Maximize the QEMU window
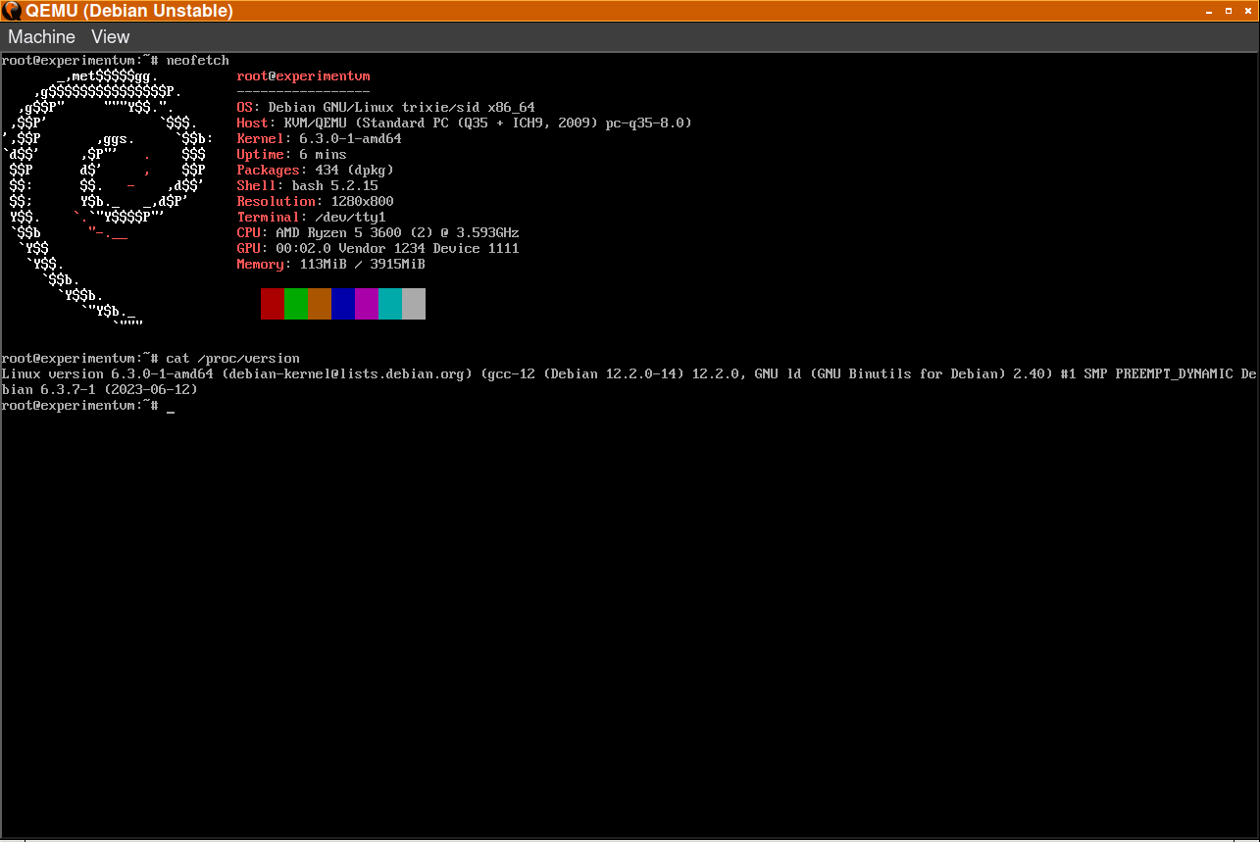1260x842 pixels. click(1228, 12)
